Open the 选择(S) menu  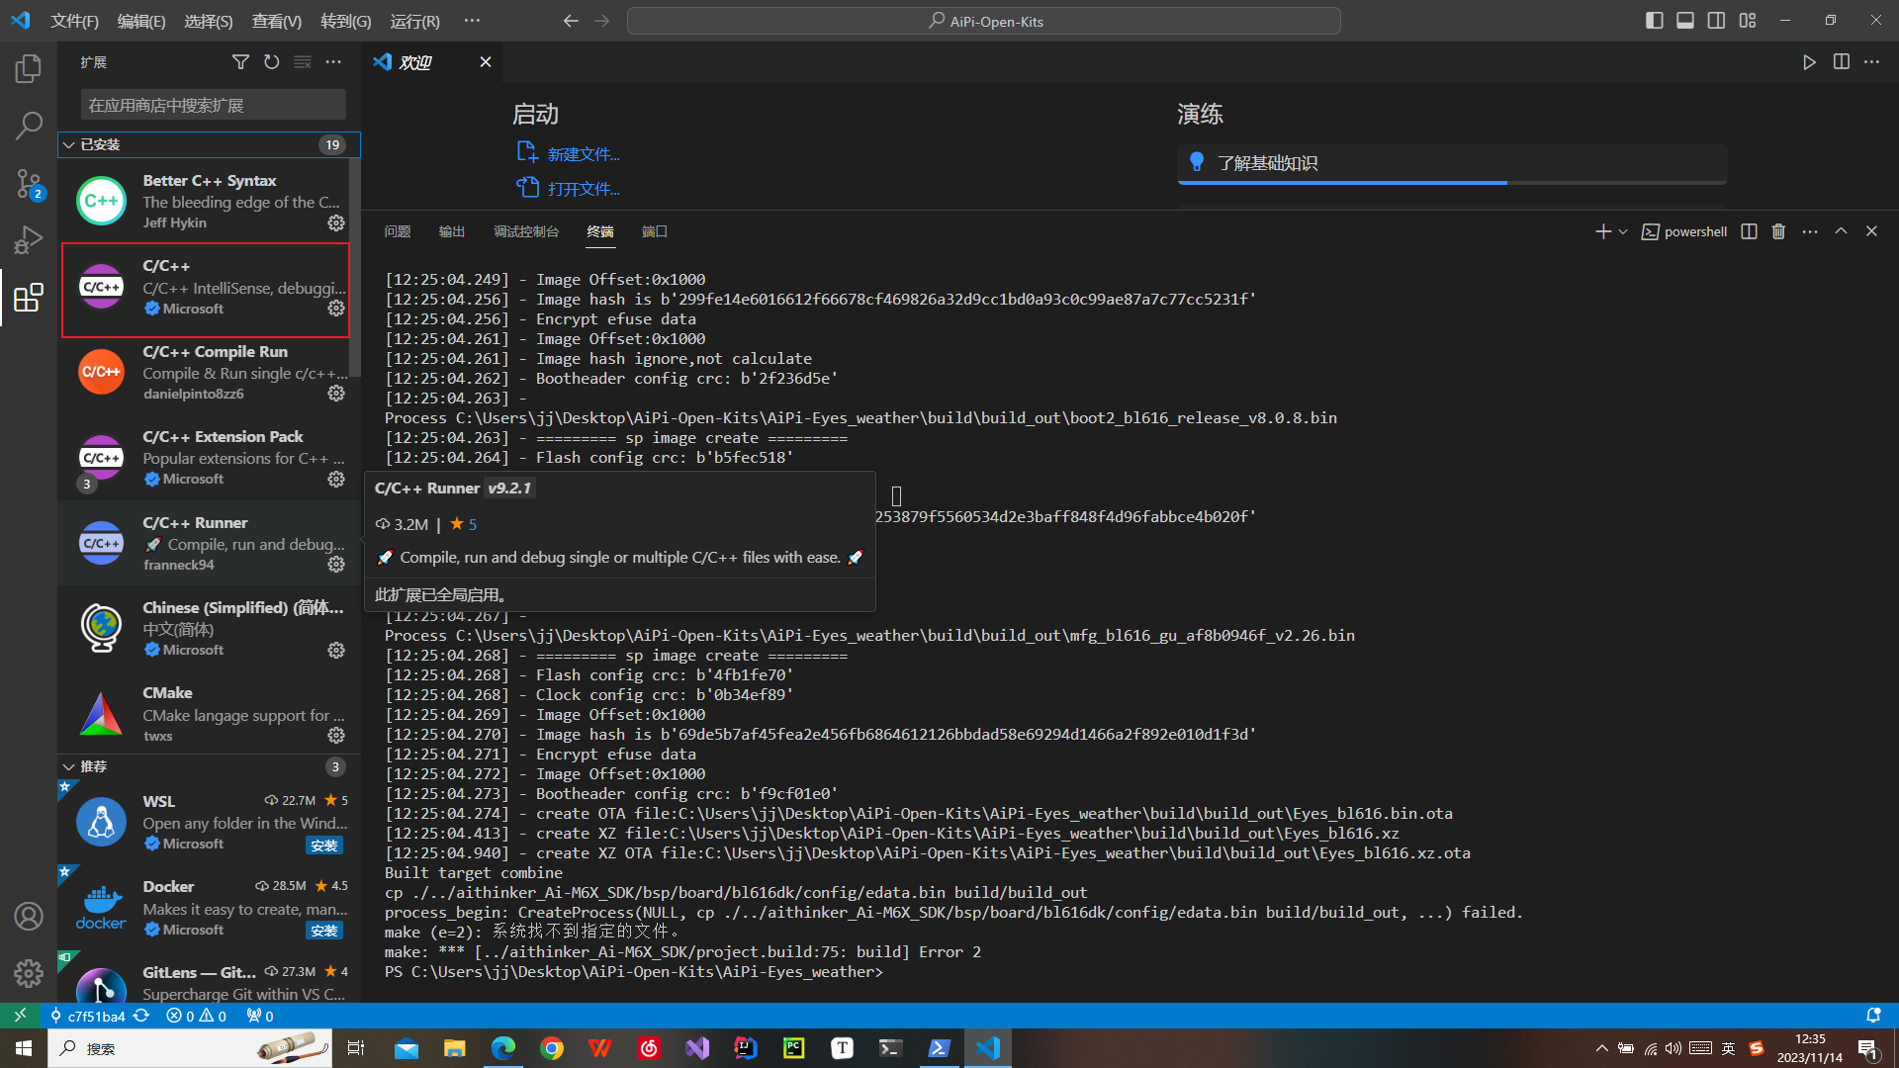pos(209,21)
